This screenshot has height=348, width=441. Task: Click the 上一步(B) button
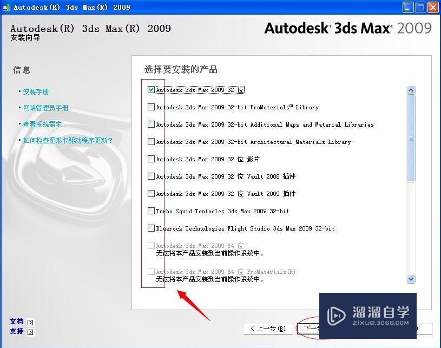[x=268, y=329]
